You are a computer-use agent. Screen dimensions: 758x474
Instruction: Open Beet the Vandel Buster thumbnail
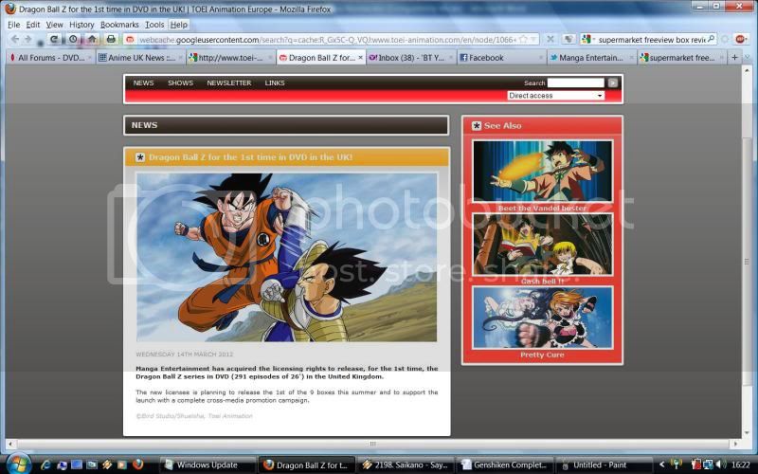(x=542, y=172)
